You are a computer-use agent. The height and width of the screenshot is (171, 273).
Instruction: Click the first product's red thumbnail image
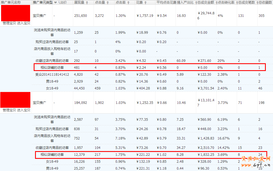pos(15,13)
